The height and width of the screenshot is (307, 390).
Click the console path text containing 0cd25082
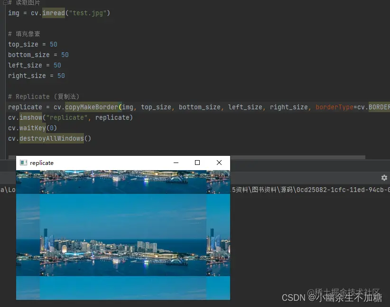pos(311,190)
